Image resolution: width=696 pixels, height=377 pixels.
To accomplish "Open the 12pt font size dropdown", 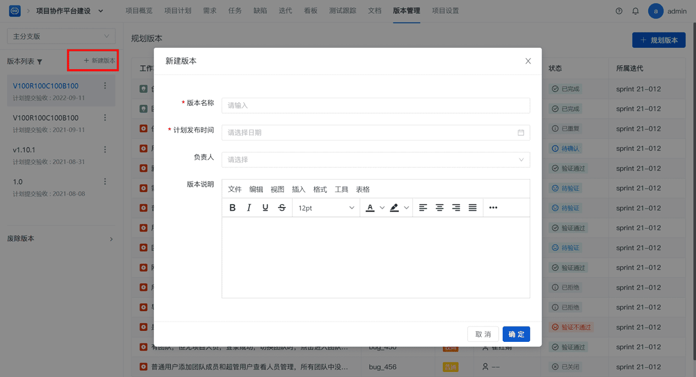I will (326, 208).
